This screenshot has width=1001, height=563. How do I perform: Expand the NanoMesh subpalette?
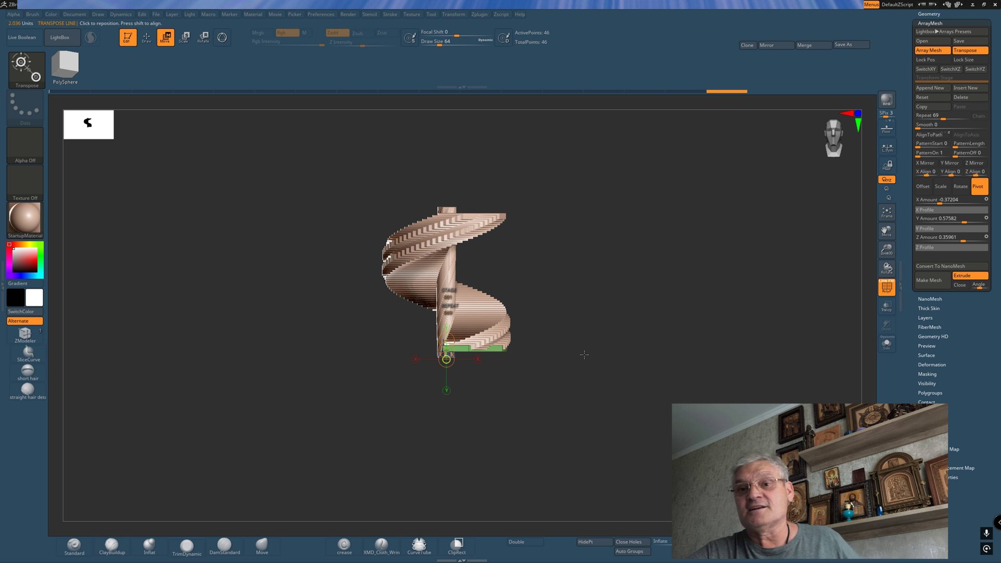[930, 299]
